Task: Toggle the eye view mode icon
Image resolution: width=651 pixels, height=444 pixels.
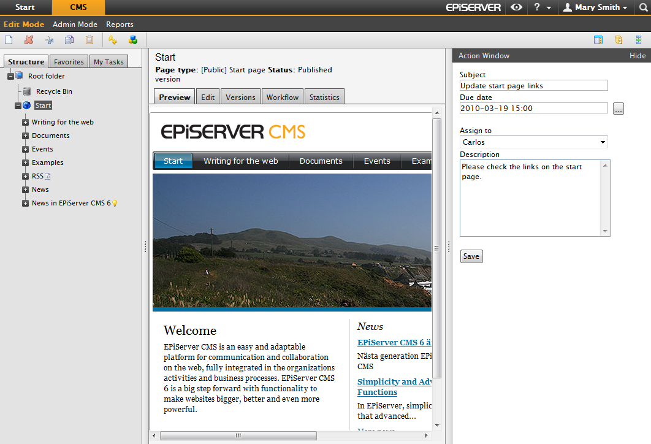Action: point(517,7)
